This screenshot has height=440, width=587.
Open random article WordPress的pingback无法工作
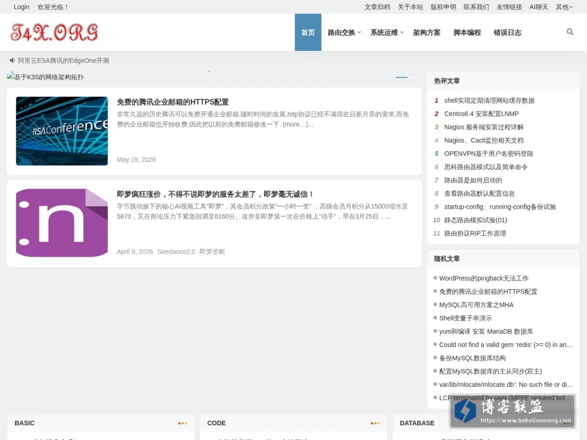[x=484, y=278]
